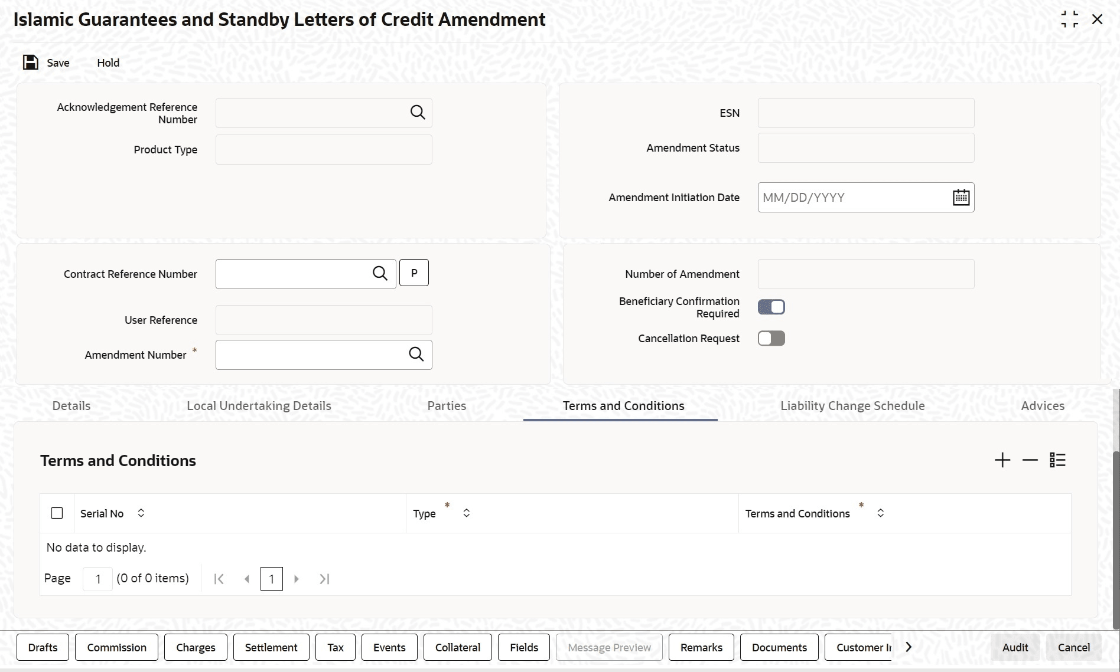
Task: Sort by the Serial No column arrows
Action: [141, 513]
